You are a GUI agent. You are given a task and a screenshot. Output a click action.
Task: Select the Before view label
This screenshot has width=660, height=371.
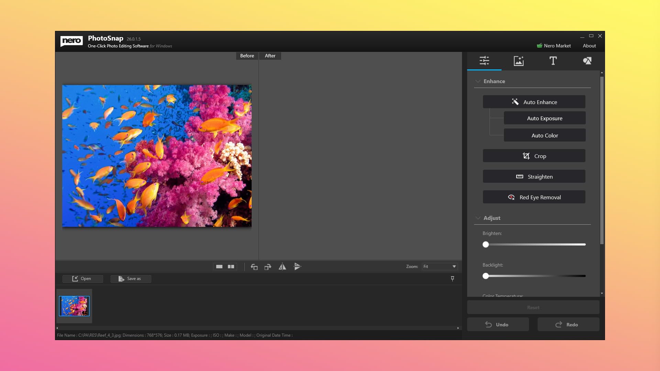pos(247,56)
